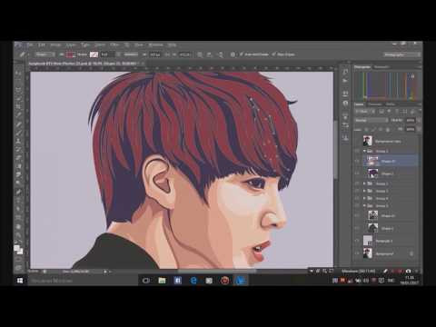Select the Dodge tool

(18, 183)
